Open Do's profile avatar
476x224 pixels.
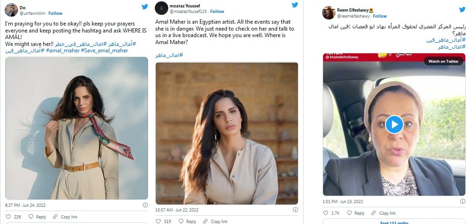coord(11,10)
